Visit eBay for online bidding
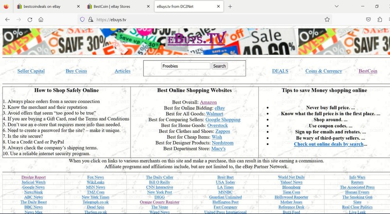 point(220,108)
